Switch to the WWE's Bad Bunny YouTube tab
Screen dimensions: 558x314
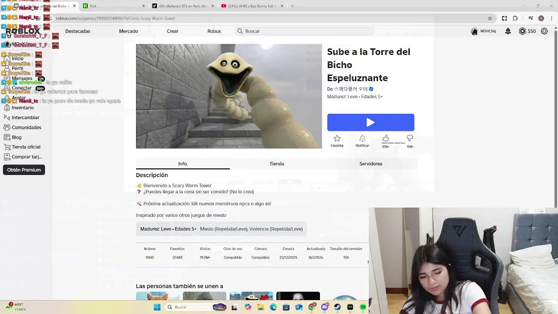tap(252, 6)
